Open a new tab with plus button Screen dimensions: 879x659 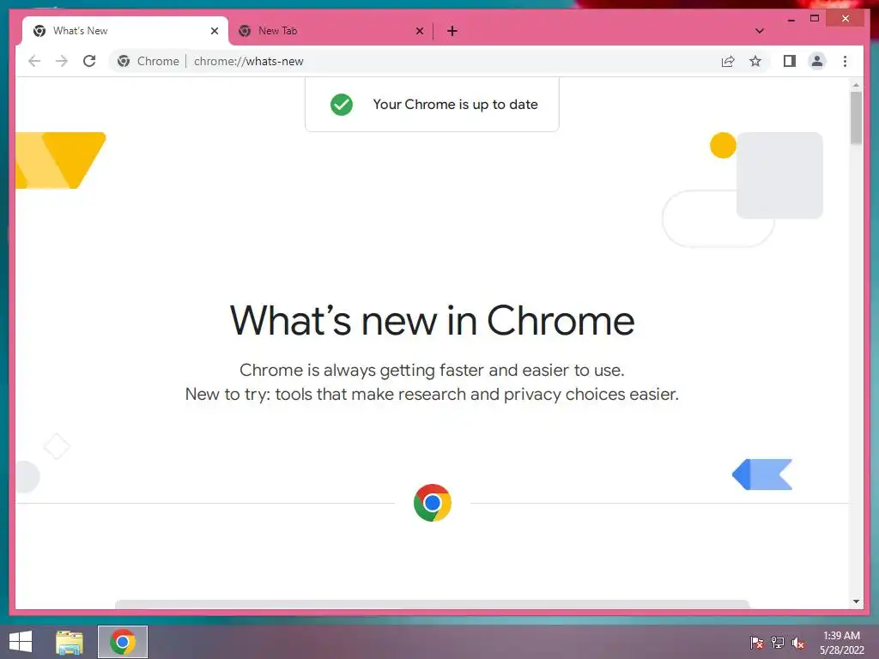coord(452,31)
